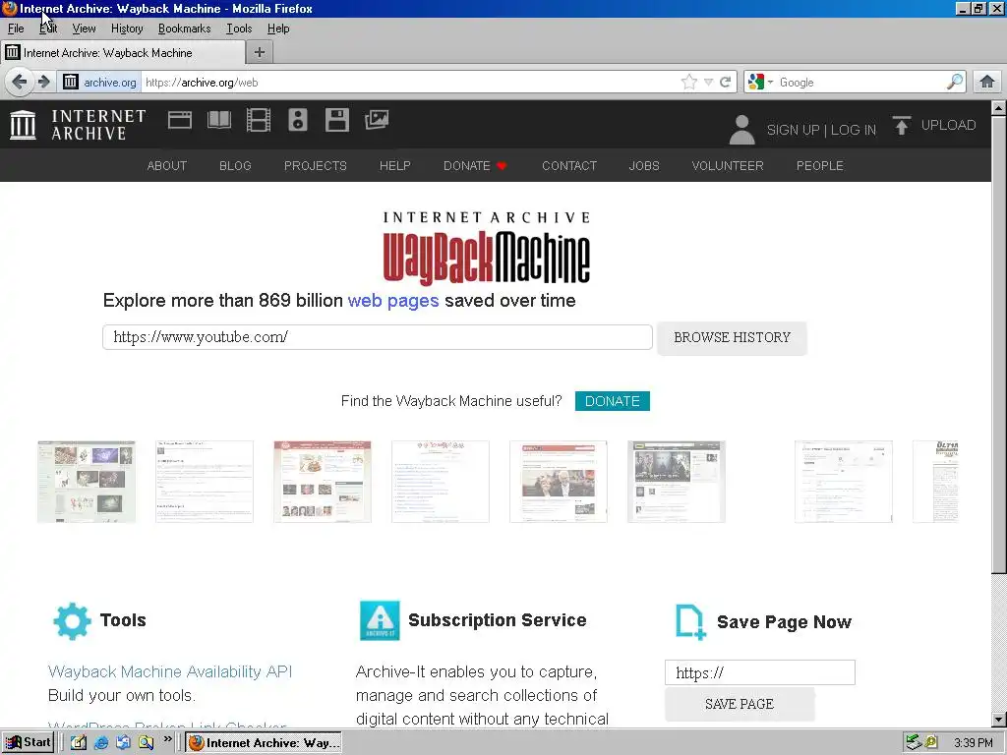
Task: Open the PROJECTS nav link
Action: 316,165
